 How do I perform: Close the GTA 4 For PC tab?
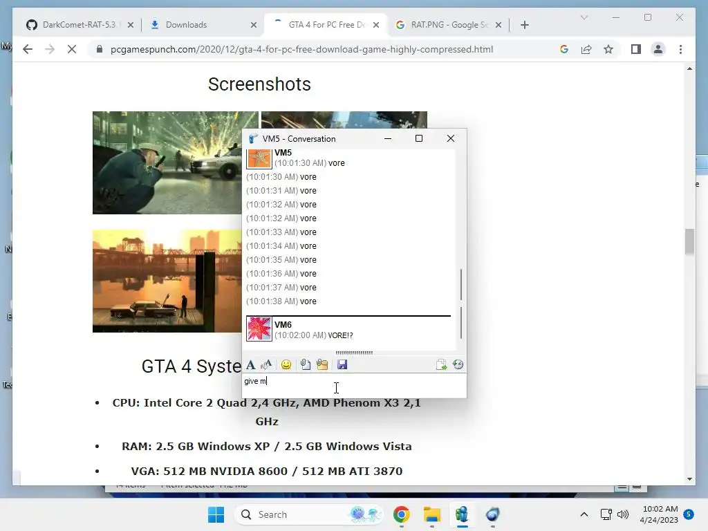376,25
